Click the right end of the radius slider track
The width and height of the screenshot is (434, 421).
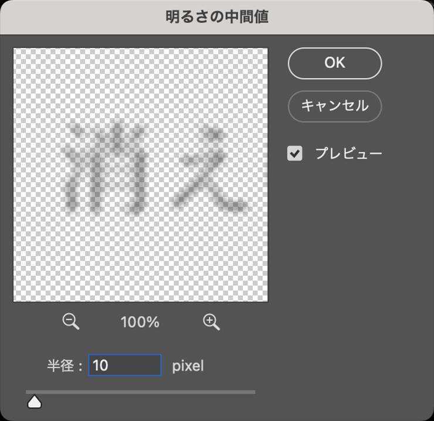[253, 392]
